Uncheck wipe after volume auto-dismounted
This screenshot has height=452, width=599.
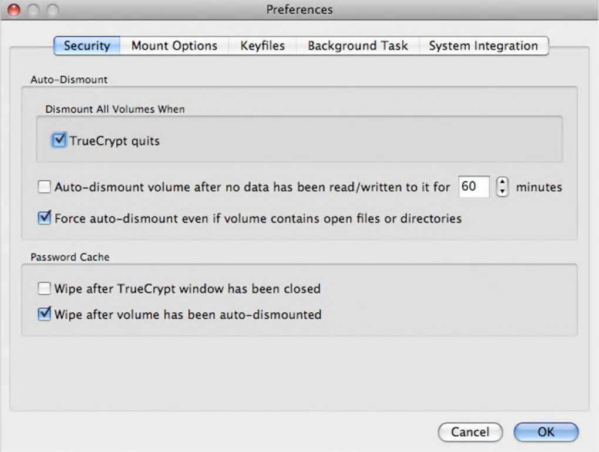coord(45,314)
